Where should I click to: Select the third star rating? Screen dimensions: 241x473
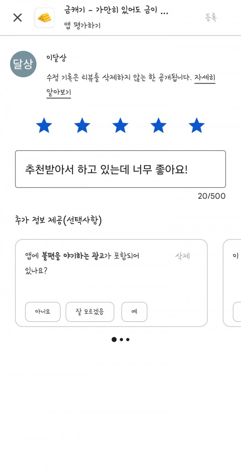coord(120,126)
